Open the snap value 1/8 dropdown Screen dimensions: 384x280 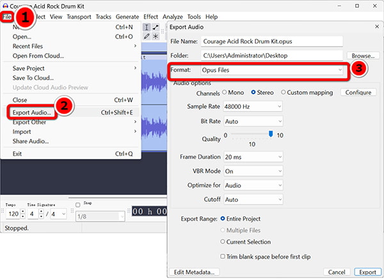100,217
